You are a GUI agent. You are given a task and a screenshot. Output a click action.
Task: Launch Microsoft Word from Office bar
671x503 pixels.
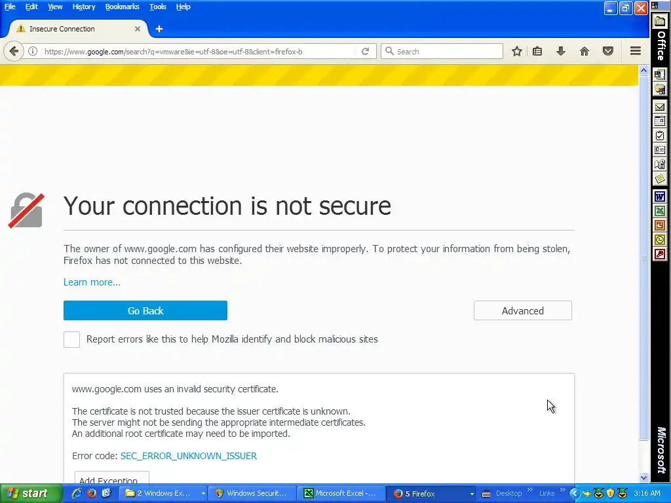pyautogui.click(x=659, y=196)
